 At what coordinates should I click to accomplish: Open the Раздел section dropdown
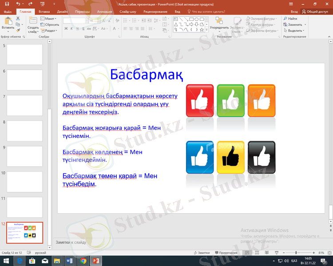click(50, 31)
